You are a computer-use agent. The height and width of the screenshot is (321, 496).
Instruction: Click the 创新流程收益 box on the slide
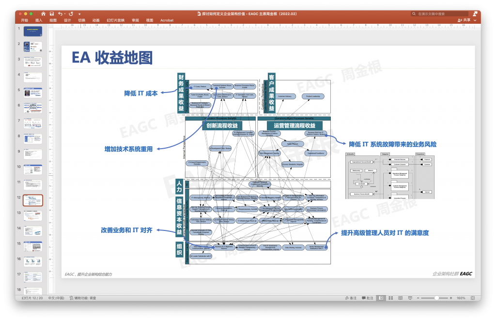[x=222, y=125]
